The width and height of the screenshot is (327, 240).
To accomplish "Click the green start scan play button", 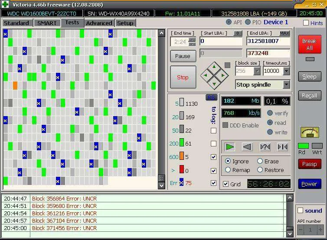I will 229,147.
